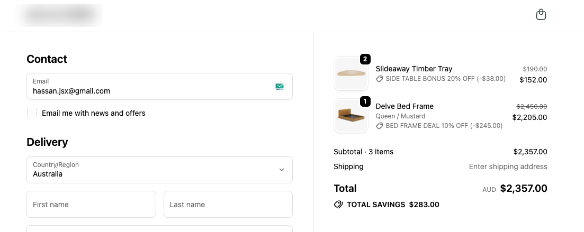The image size is (584, 232).
Task: Click quantity badge 2 on Timber Tray
Action: click(365, 59)
